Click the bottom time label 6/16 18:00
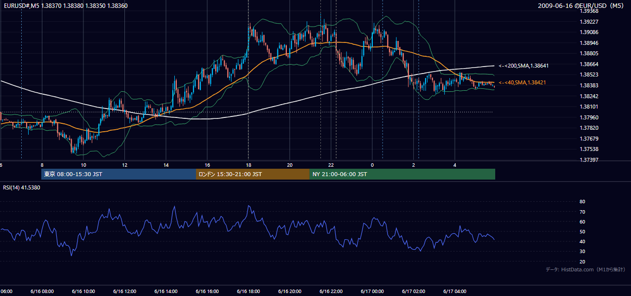This screenshot has height=296, width=631. pos(248,292)
